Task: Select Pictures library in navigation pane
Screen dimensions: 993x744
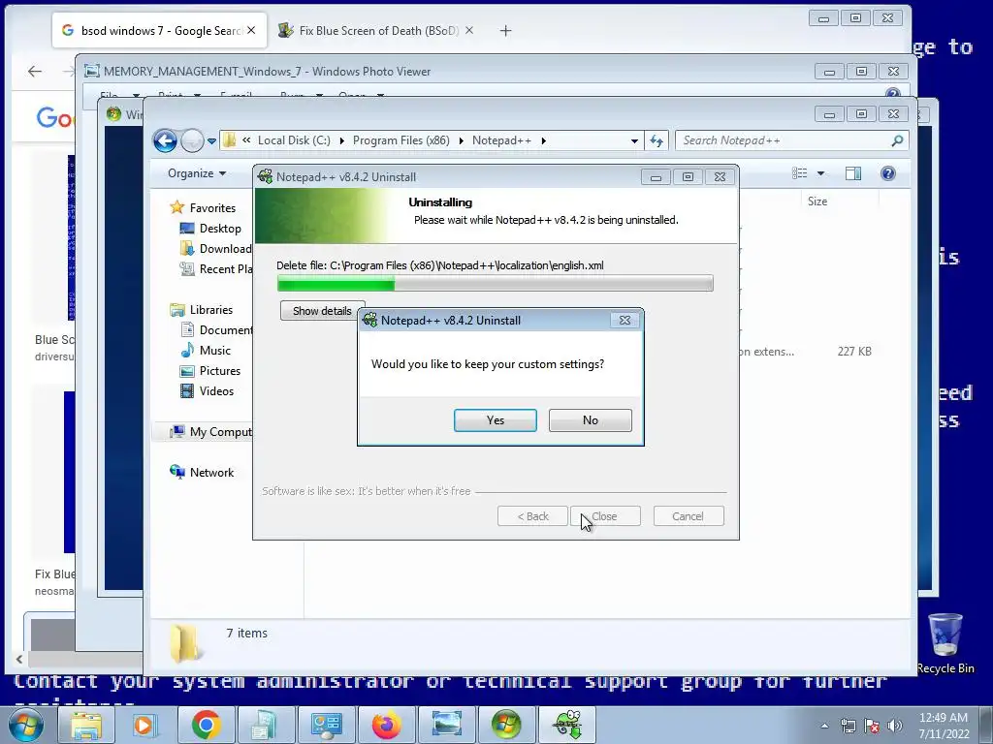Action: point(210,371)
